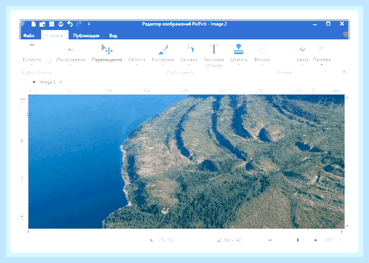Click the Redo arrow icon
This screenshot has width=369, height=263.
pos(79,24)
